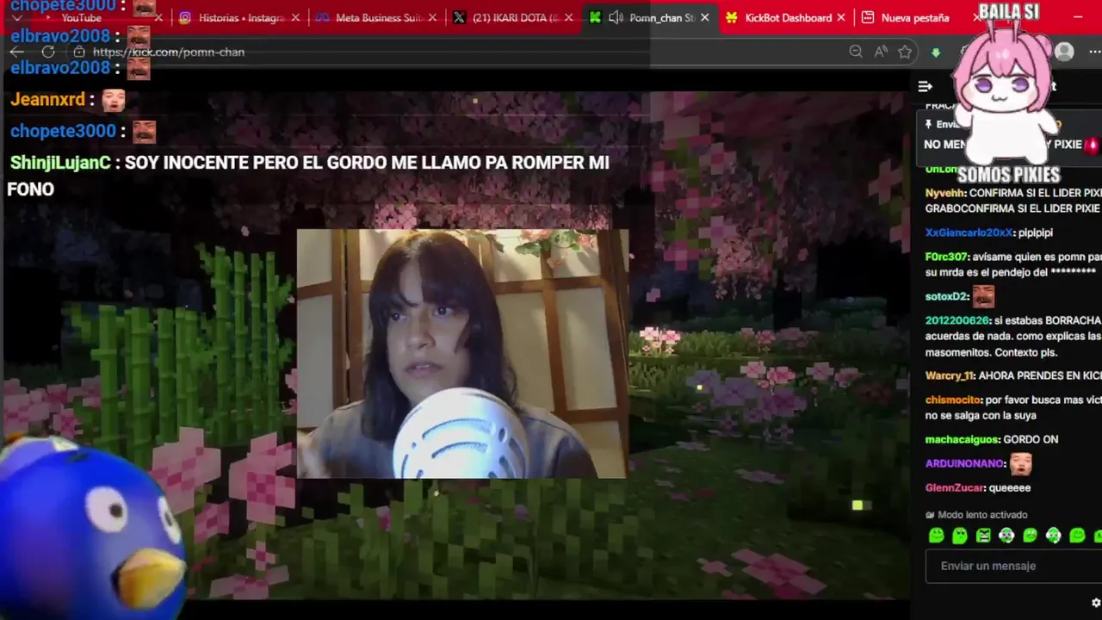Close the KickBot Dashboard tab
The image size is (1102, 620).
tap(841, 17)
